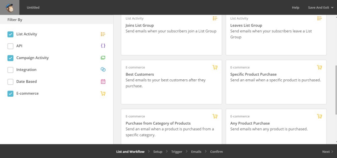Go to the Emails step
337x158 pixels.
196,151
